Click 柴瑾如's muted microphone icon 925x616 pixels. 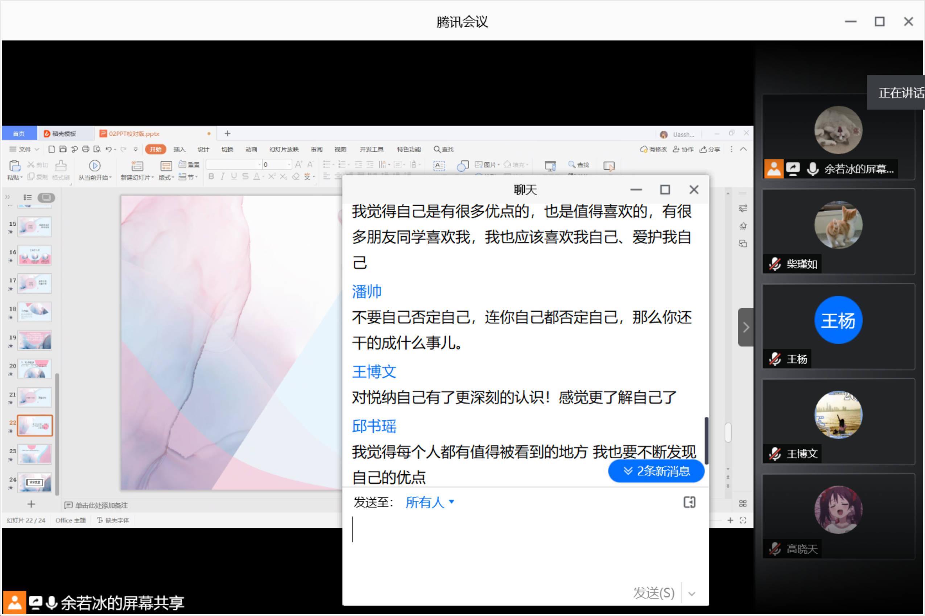[775, 264]
